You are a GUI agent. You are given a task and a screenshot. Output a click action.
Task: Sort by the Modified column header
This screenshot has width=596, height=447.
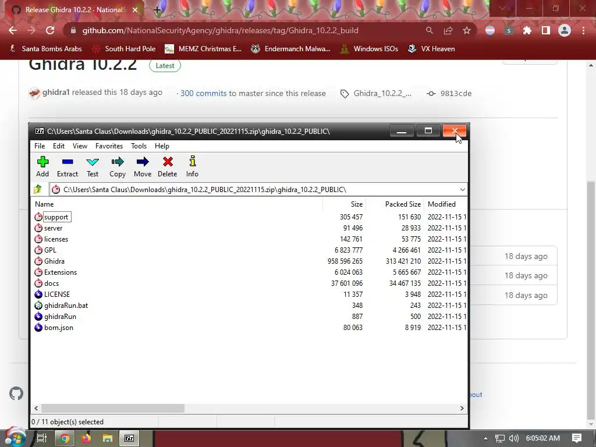445,204
